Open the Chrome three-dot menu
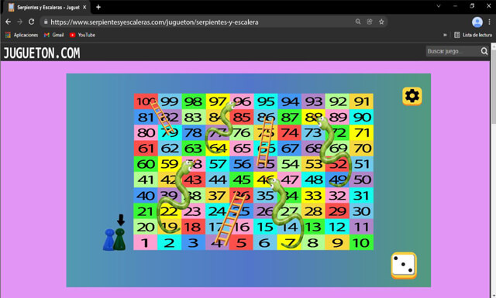 (x=489, y=22)
